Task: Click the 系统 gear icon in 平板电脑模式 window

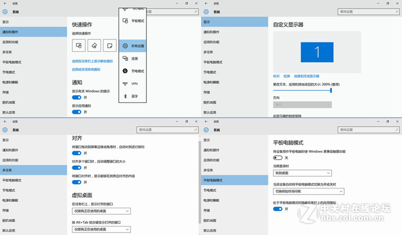Action: coord(206,130)
